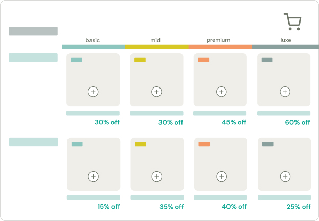Select the yellow tag on 35% off card
Image resolution: width=319 pixels, height=221 pixels.
pyautogui.click(x=141, y=144)
